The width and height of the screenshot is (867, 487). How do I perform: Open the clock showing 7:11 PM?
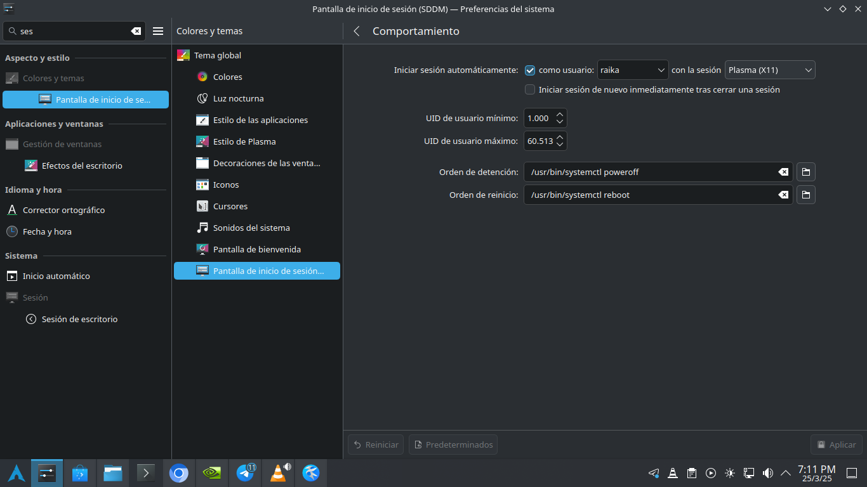tap(816, 473)
